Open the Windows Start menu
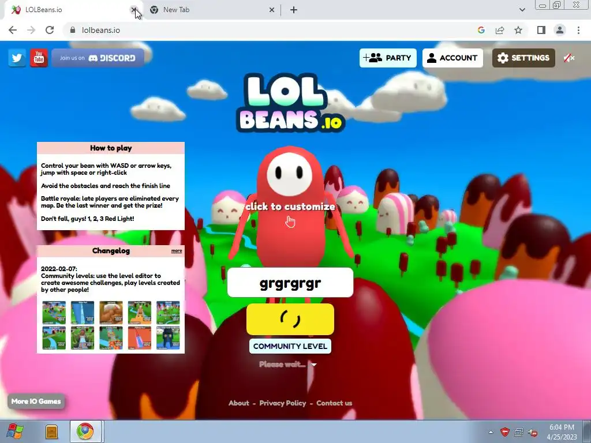This screenshot has width=591, height=443. pos(15,431)
